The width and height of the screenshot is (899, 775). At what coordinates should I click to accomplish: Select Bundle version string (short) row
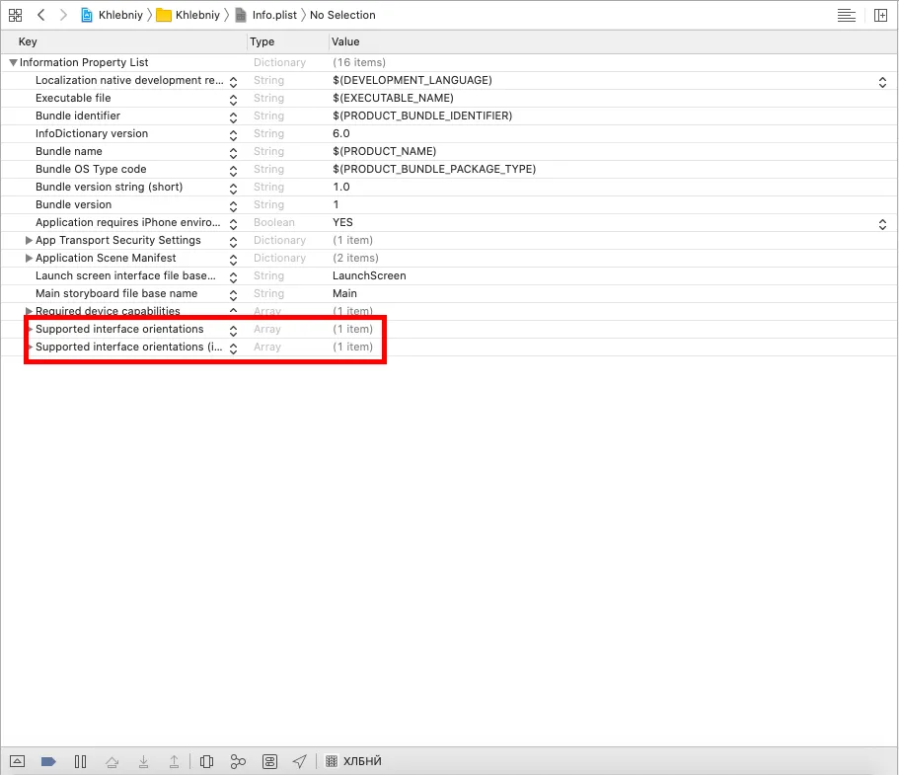click(449, 187)
